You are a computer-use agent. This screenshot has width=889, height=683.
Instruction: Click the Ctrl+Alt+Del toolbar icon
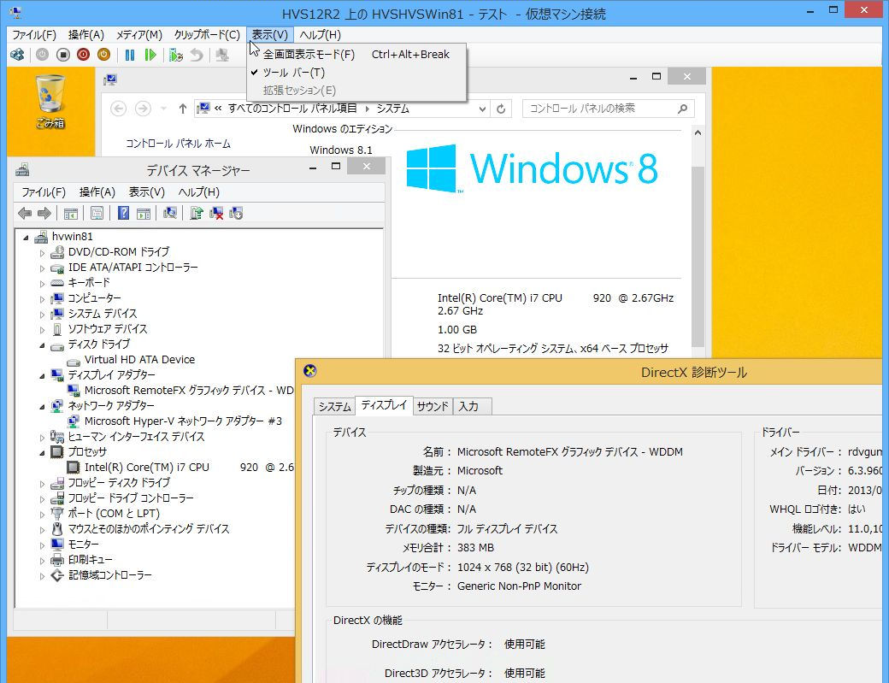click(18, 55)
